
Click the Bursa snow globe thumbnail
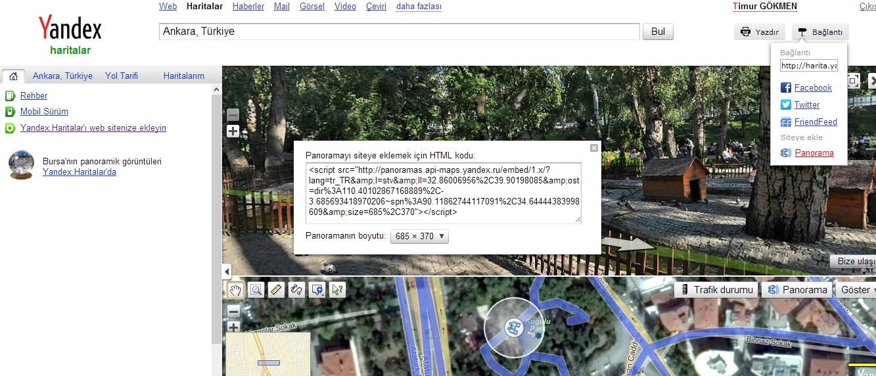point(21,165)
